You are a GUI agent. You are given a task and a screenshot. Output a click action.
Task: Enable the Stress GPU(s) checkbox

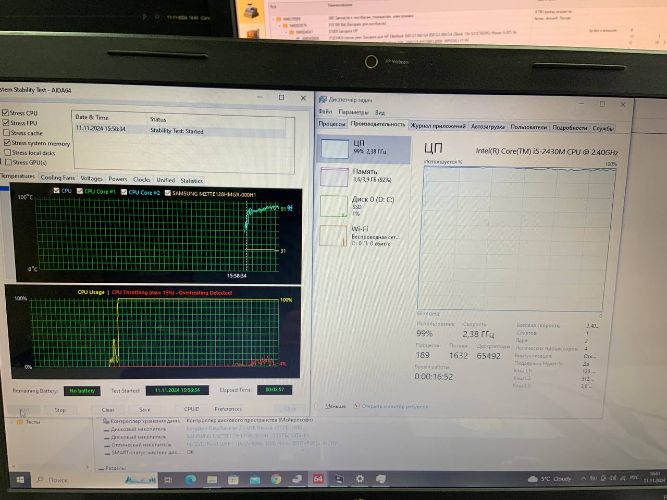(x=8, y=162)
